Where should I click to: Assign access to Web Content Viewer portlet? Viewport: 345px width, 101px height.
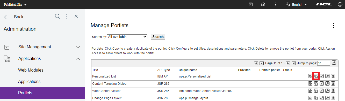327,91
